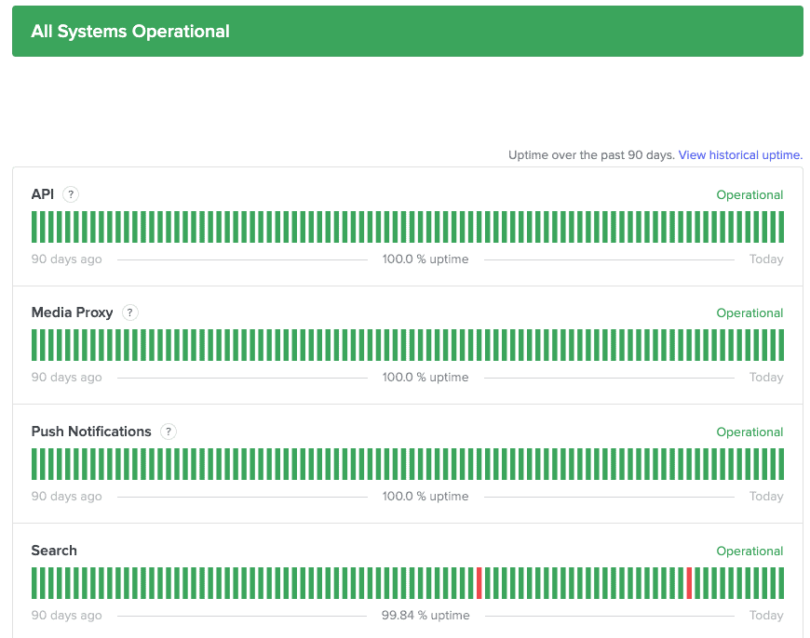
Task: Click the API component name
Action: coord(43,194)
